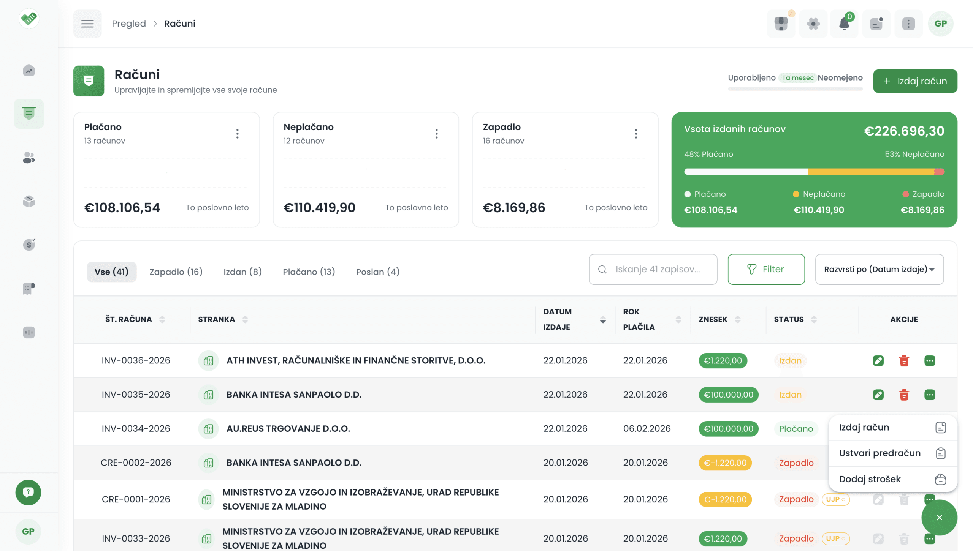The image size is (973, 551).
Task: Click the Izdaj račun green button
Action: click(x=914, y=81)
